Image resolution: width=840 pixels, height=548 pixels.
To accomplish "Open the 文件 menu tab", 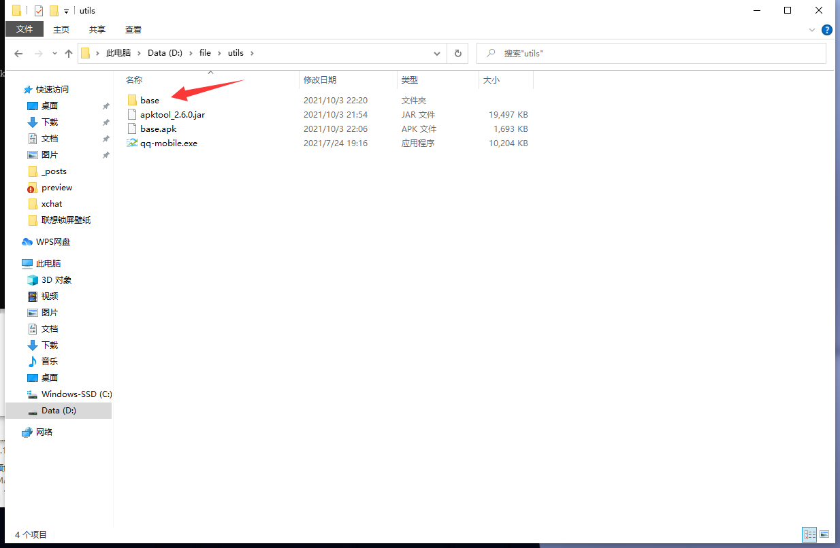I will pos(25,29).
